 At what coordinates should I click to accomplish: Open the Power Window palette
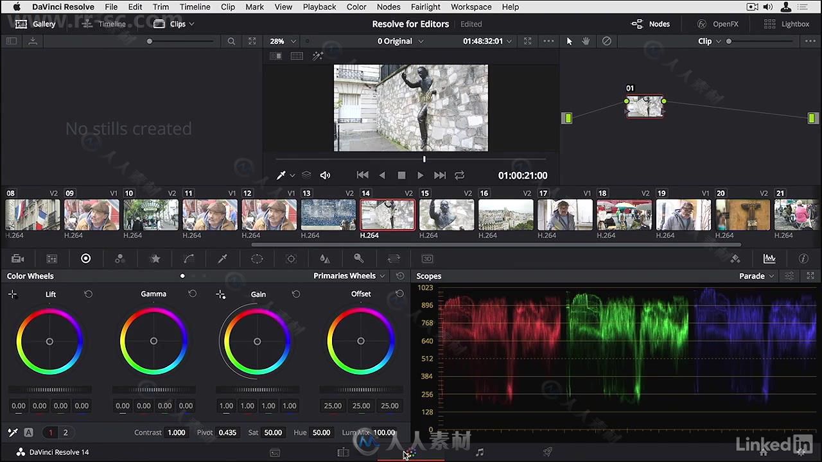257,259
